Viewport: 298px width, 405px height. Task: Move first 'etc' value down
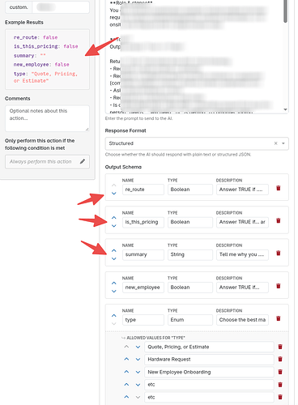click(x=138, y=385)
